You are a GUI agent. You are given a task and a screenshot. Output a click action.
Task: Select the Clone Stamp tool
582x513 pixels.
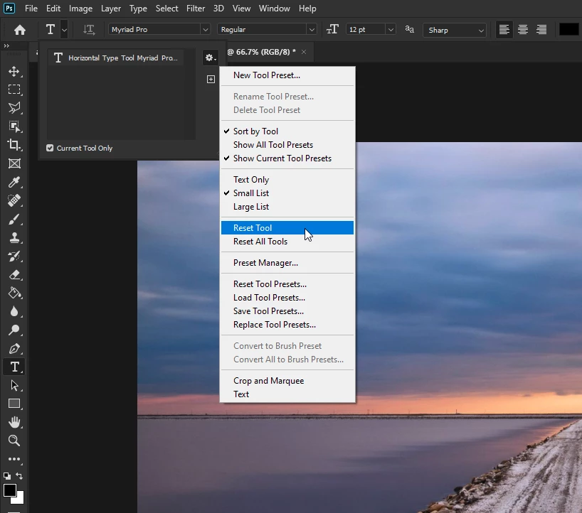tap(14, 237)
